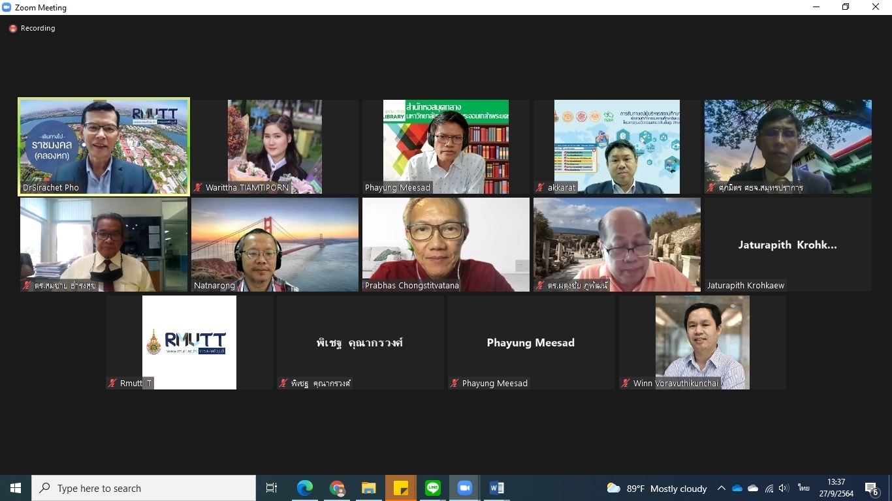The width and height of the screenshot is (892, 501).
Task: Open the notification center with 6 alerts
Action: 872,488
